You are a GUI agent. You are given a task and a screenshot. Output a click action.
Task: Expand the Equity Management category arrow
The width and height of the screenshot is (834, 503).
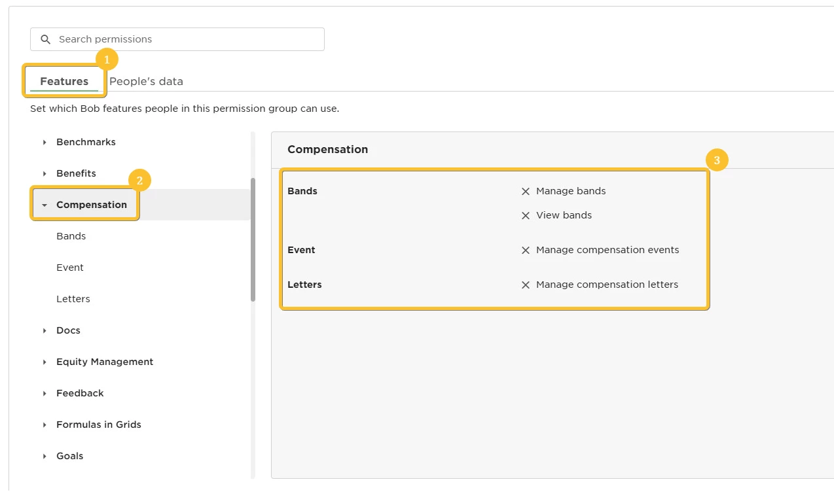tap(45, 362)
